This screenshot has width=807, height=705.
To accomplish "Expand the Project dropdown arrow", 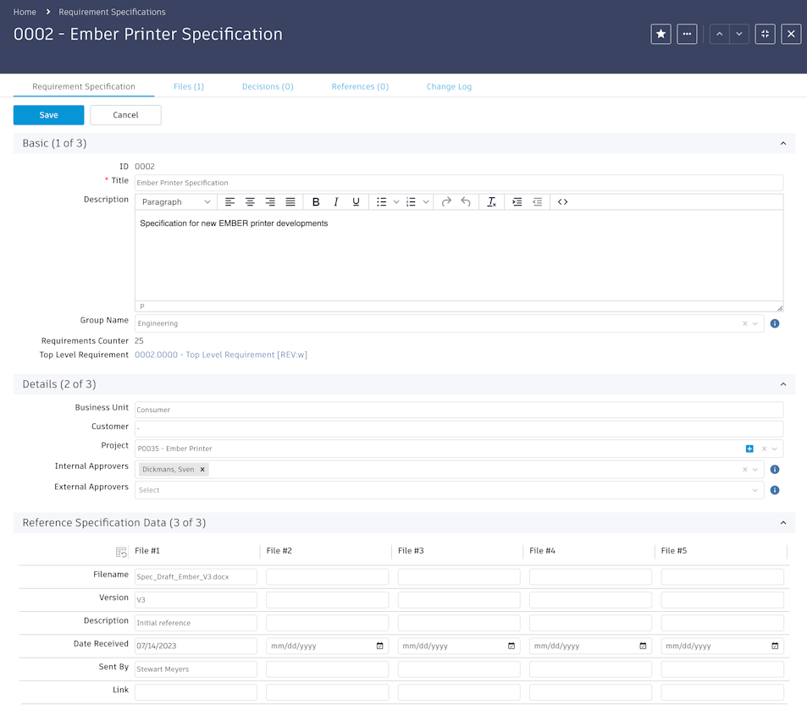I will click(775, 449).
